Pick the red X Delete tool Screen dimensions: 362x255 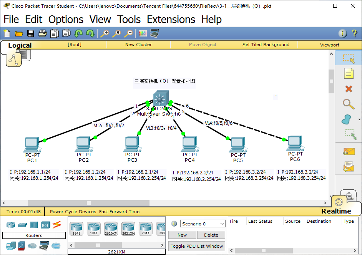349,89
